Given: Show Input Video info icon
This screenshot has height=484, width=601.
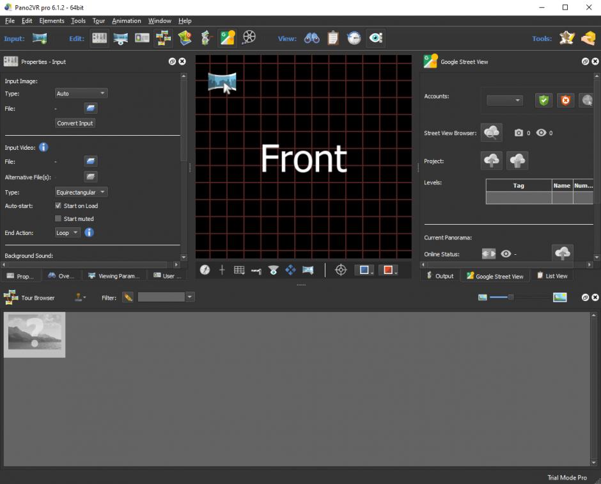Looking at the screenshot, I should [x=43, y=147].
